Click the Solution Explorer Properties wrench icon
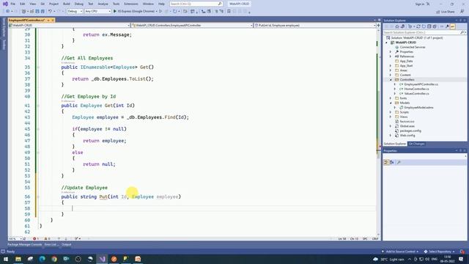This screenshot has width=469, height=264. (447, 26)
